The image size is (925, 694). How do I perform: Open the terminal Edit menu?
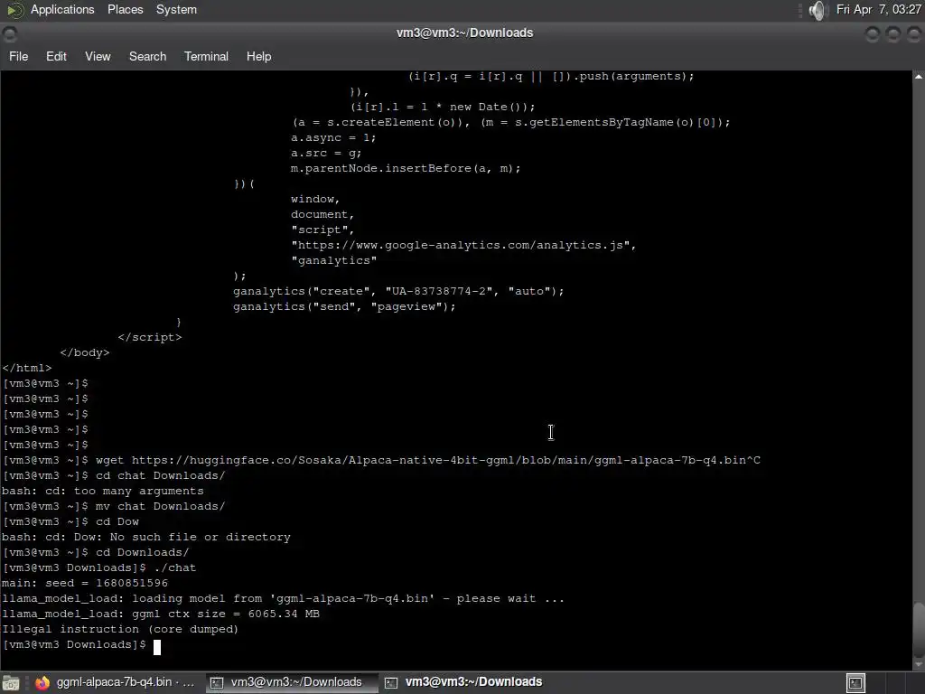coord(56,56)
